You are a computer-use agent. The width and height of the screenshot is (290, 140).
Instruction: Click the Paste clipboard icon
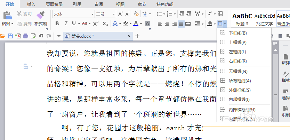(7, 16)
